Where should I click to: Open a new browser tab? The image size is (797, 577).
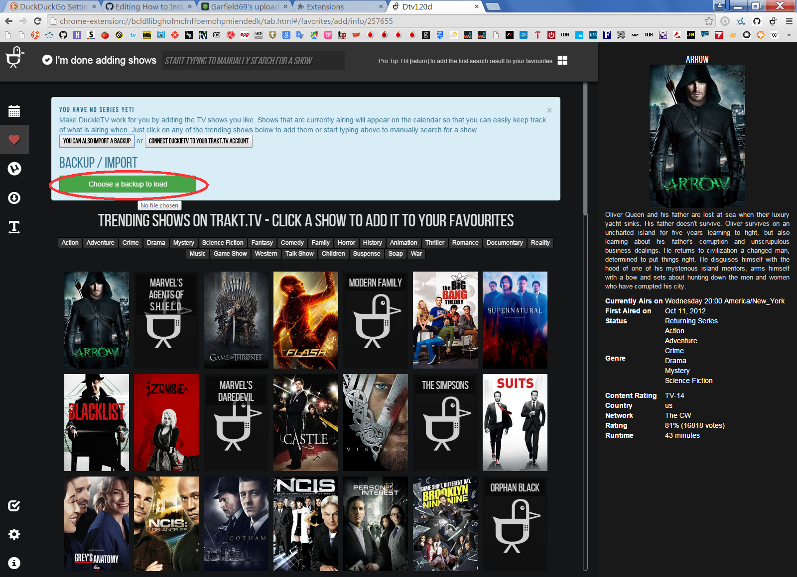[493, 6]
